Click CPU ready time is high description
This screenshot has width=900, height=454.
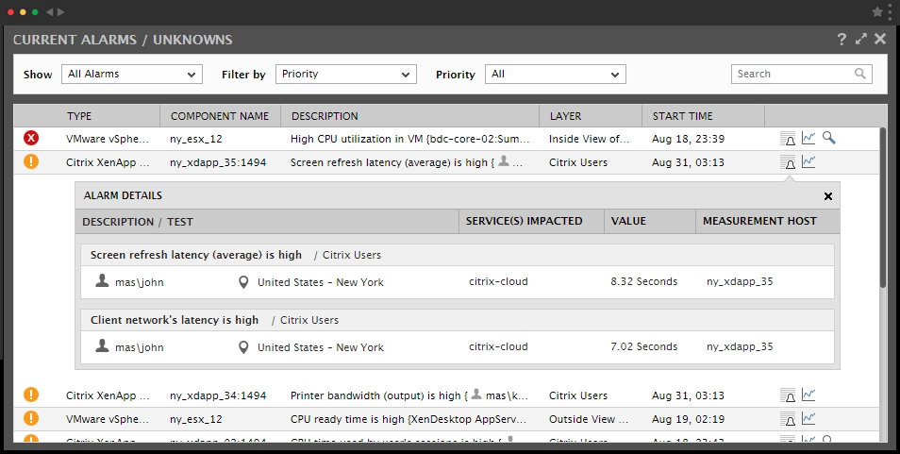click(408, 419)
